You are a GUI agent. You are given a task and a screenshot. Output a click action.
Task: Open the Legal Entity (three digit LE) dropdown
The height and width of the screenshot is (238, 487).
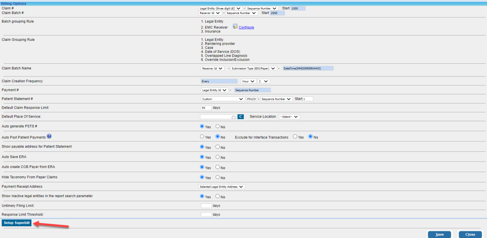220,8
